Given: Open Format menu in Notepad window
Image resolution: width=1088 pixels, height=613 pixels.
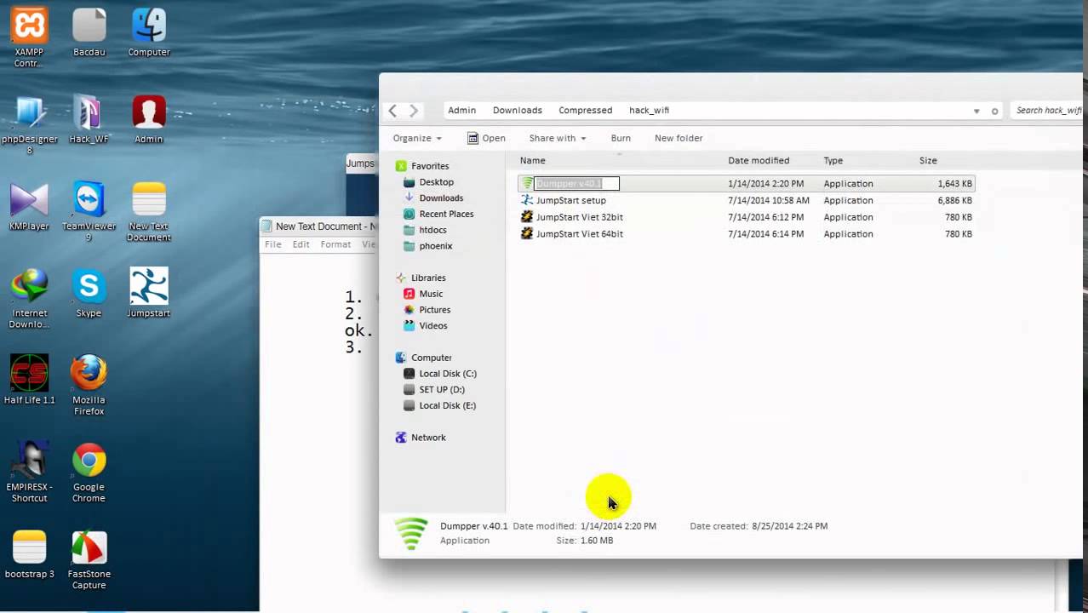Looking at the screenshot, I should tap(335, 244).
